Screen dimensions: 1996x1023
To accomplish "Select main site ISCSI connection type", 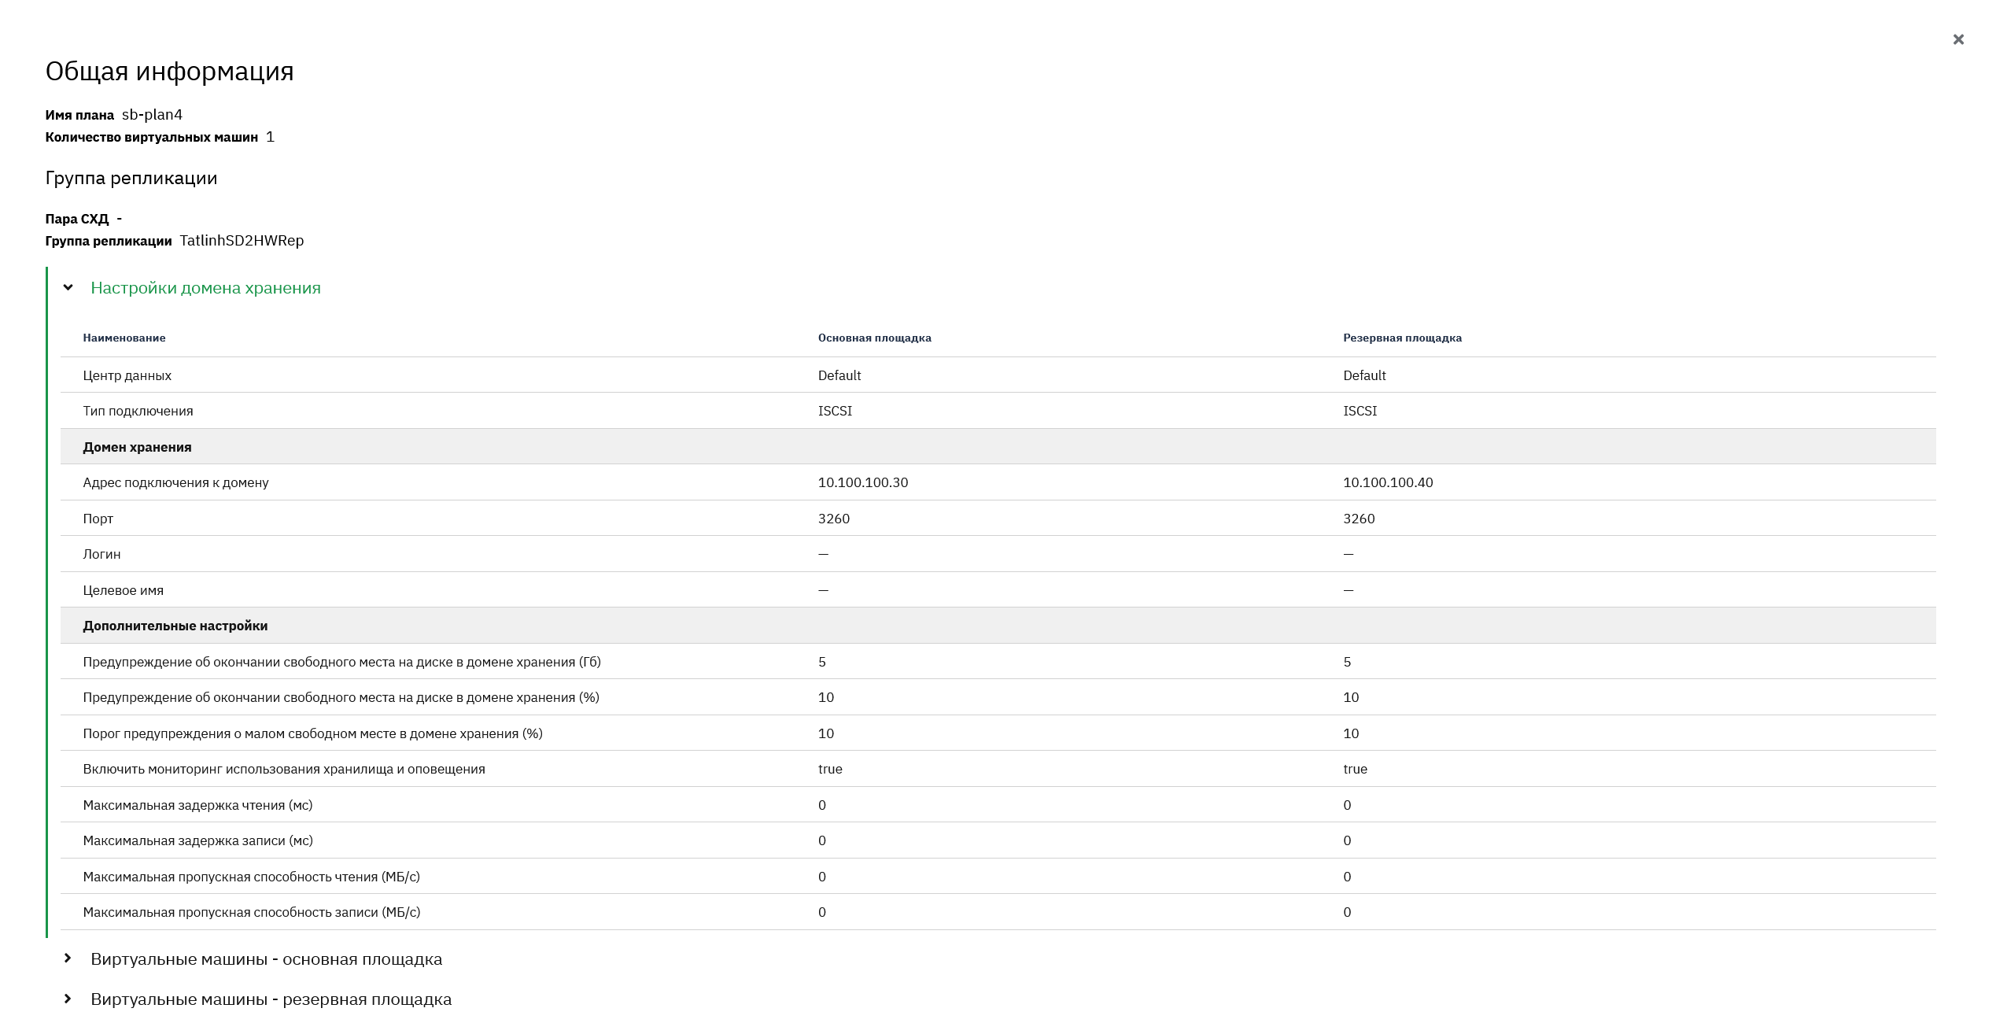I will pos(835,411).
